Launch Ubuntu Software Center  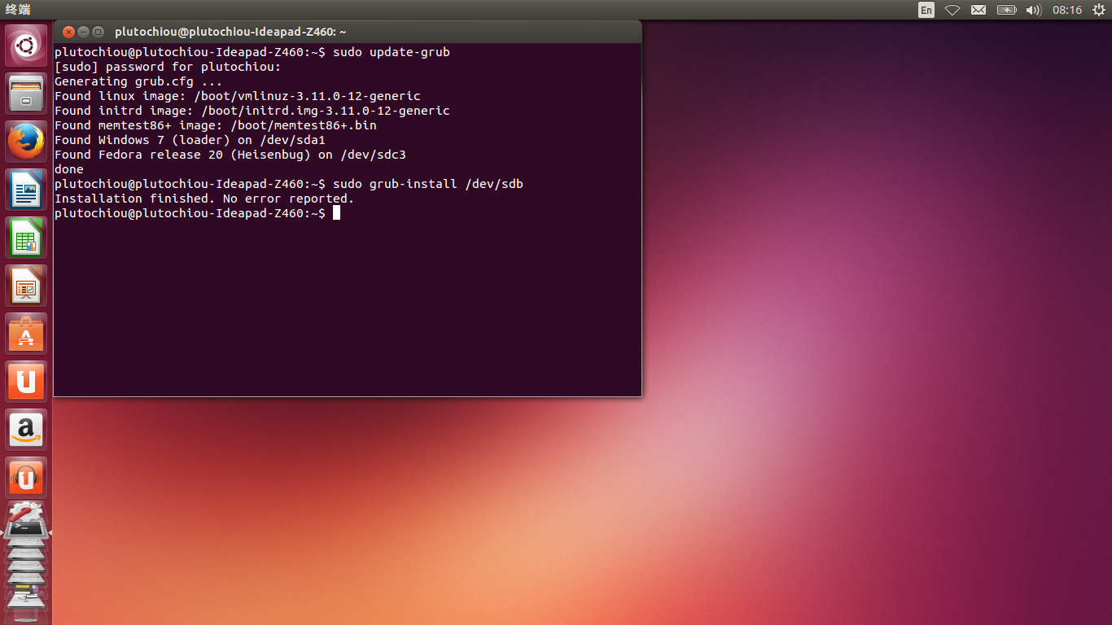pos(26,334)
